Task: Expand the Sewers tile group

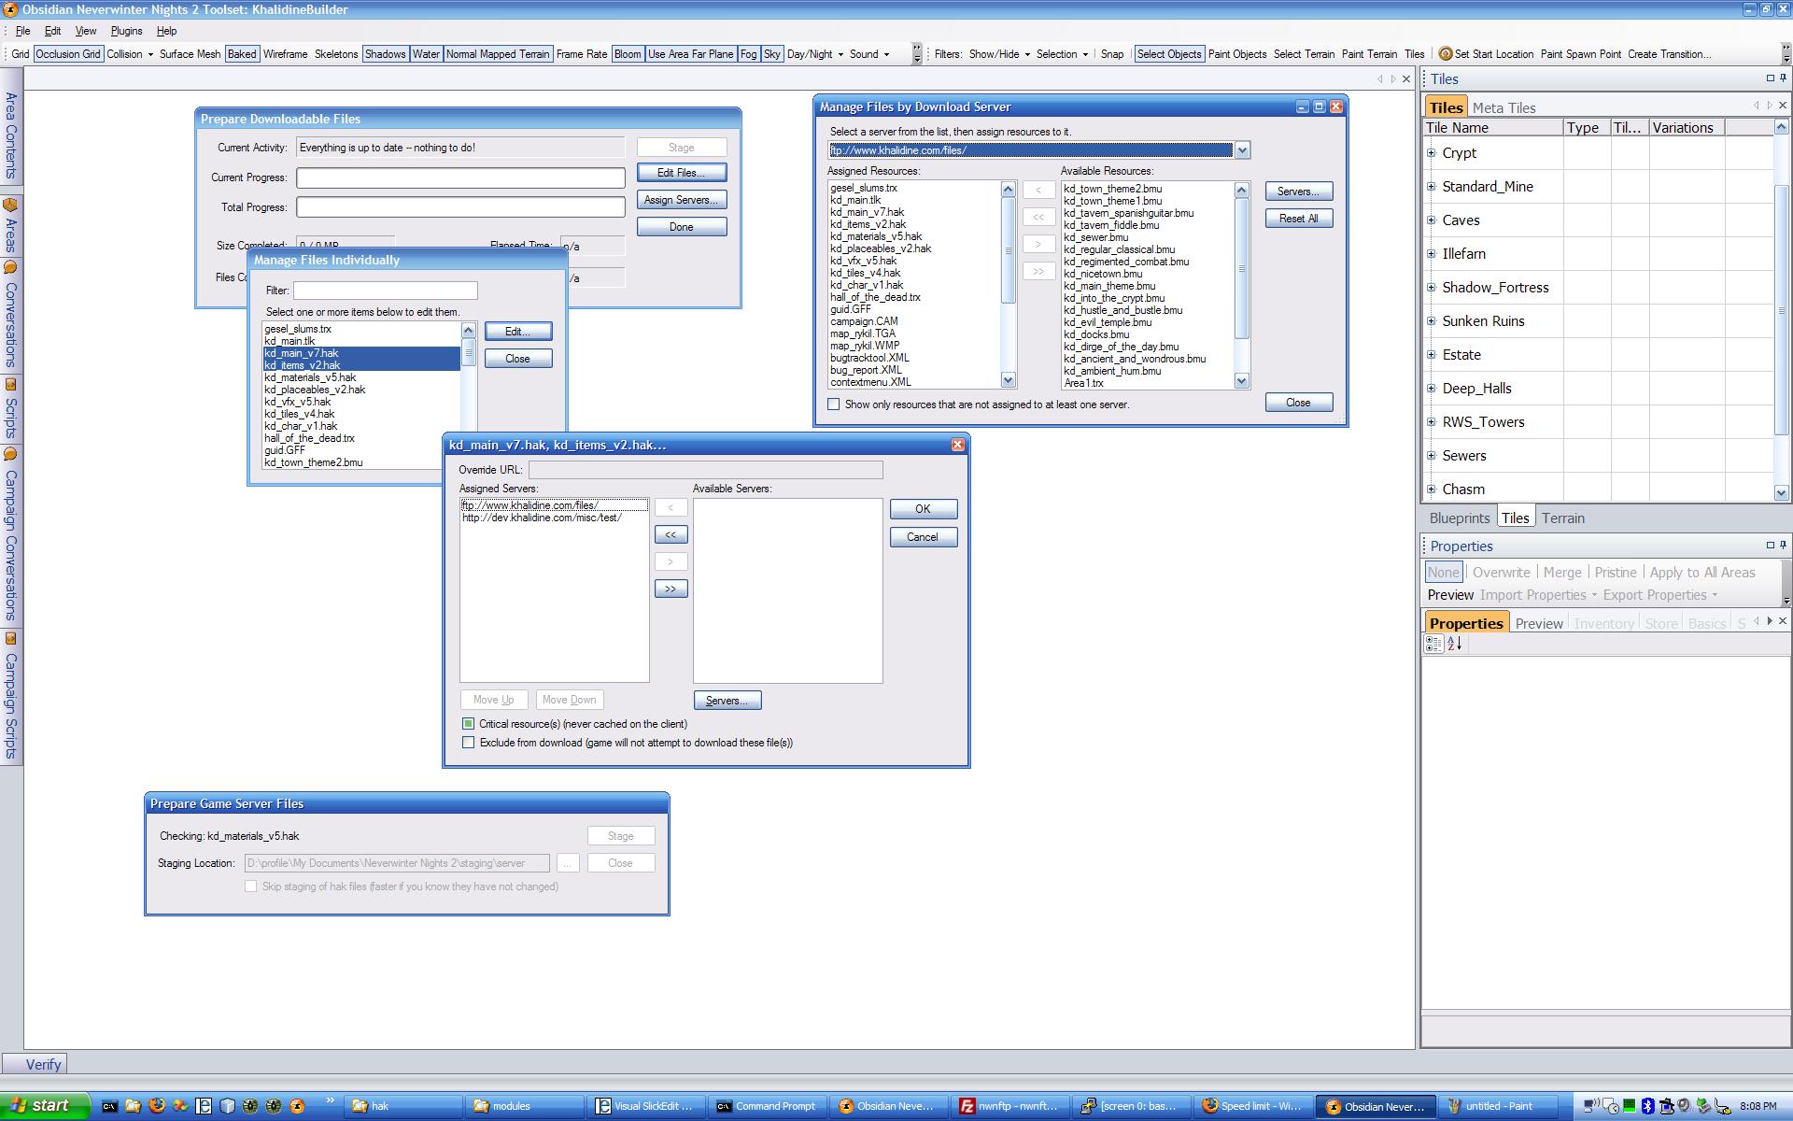Action: 1432,455
